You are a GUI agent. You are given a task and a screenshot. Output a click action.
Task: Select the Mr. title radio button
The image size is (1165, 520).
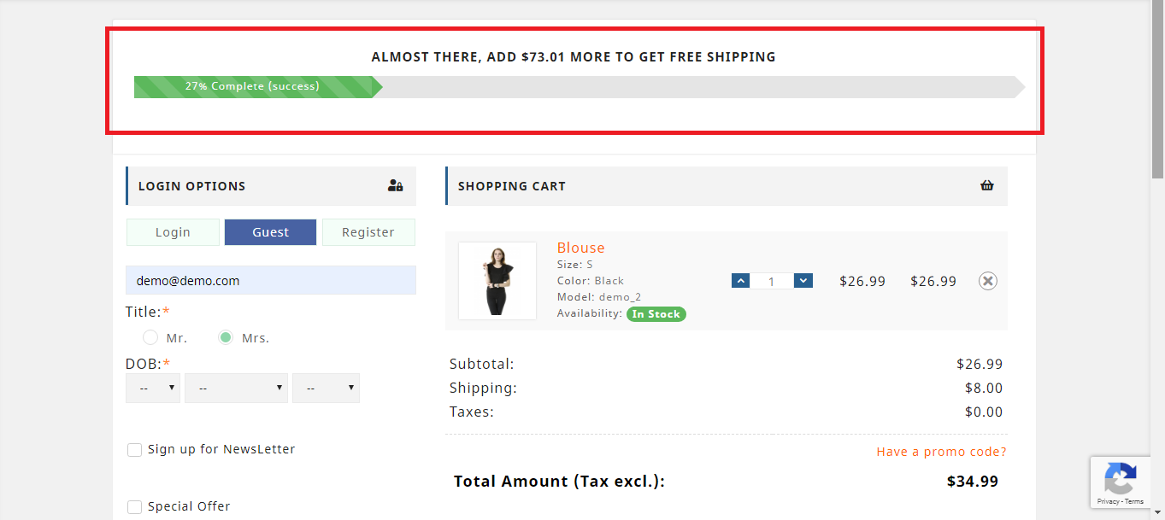click(150, 337)
